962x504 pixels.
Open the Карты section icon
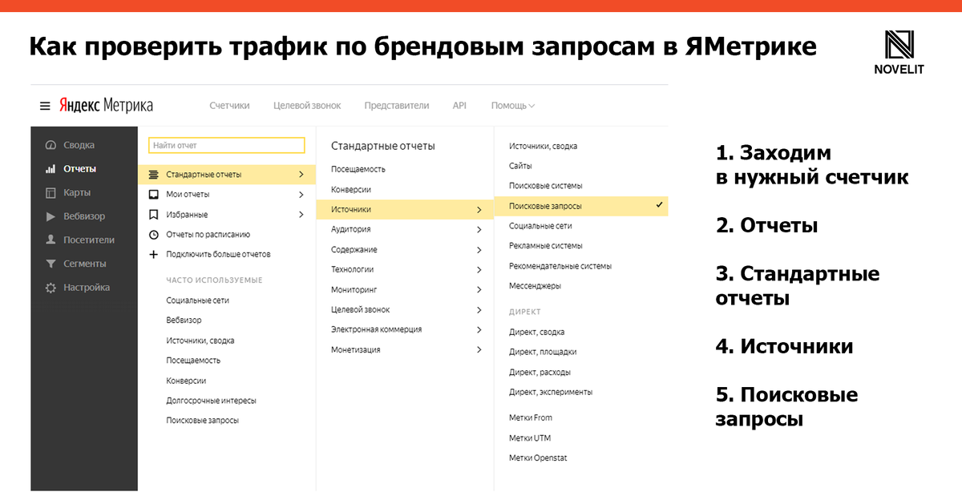(50, 192)
